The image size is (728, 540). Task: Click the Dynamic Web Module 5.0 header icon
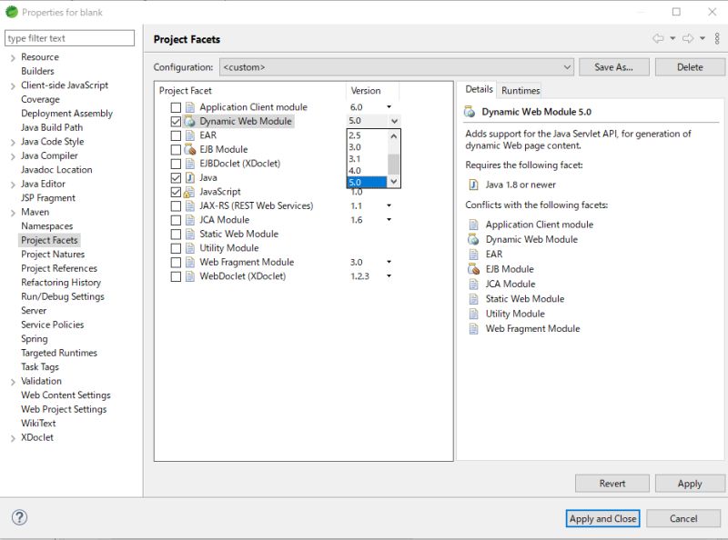coord(470,112)
